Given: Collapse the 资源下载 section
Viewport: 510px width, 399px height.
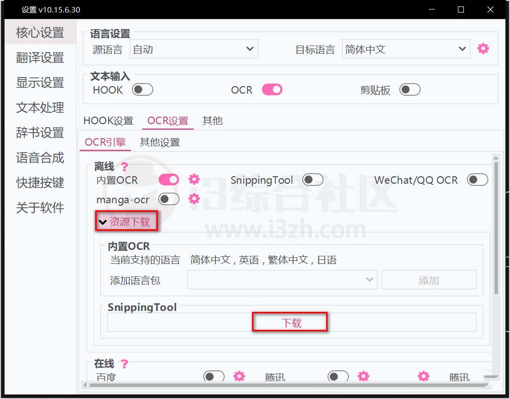Looking at the screenshot, I should 125,222.
